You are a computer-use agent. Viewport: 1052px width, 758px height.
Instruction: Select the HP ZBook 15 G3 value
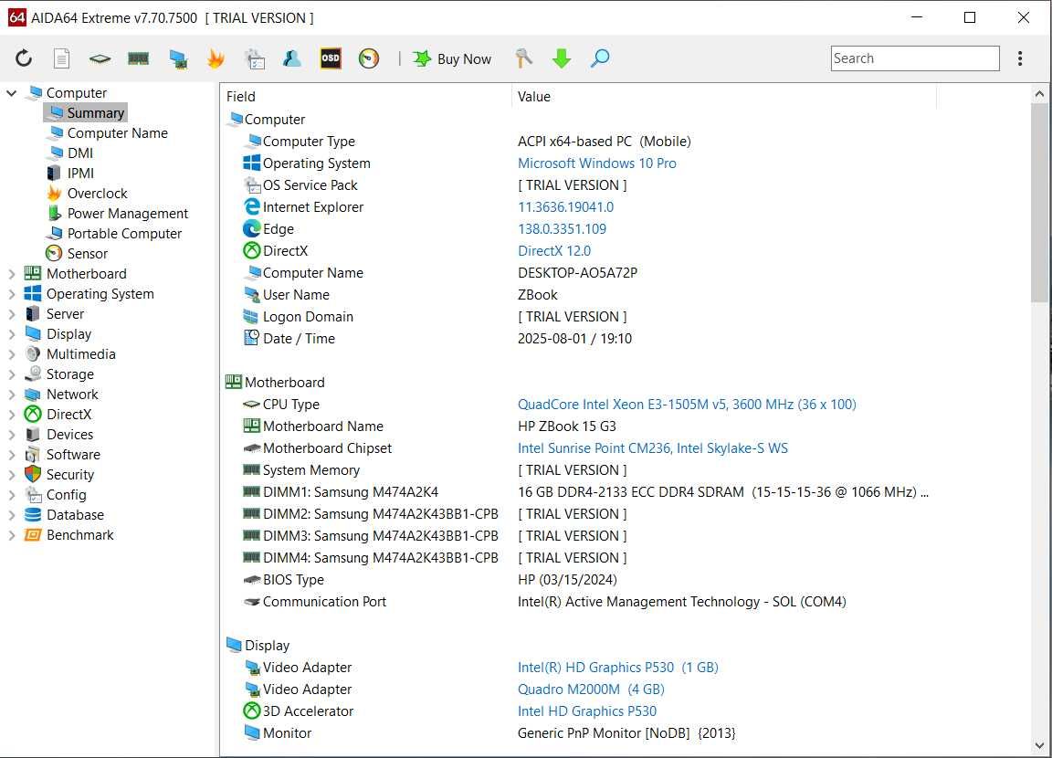pyautogui.click(x=567, y=426)
